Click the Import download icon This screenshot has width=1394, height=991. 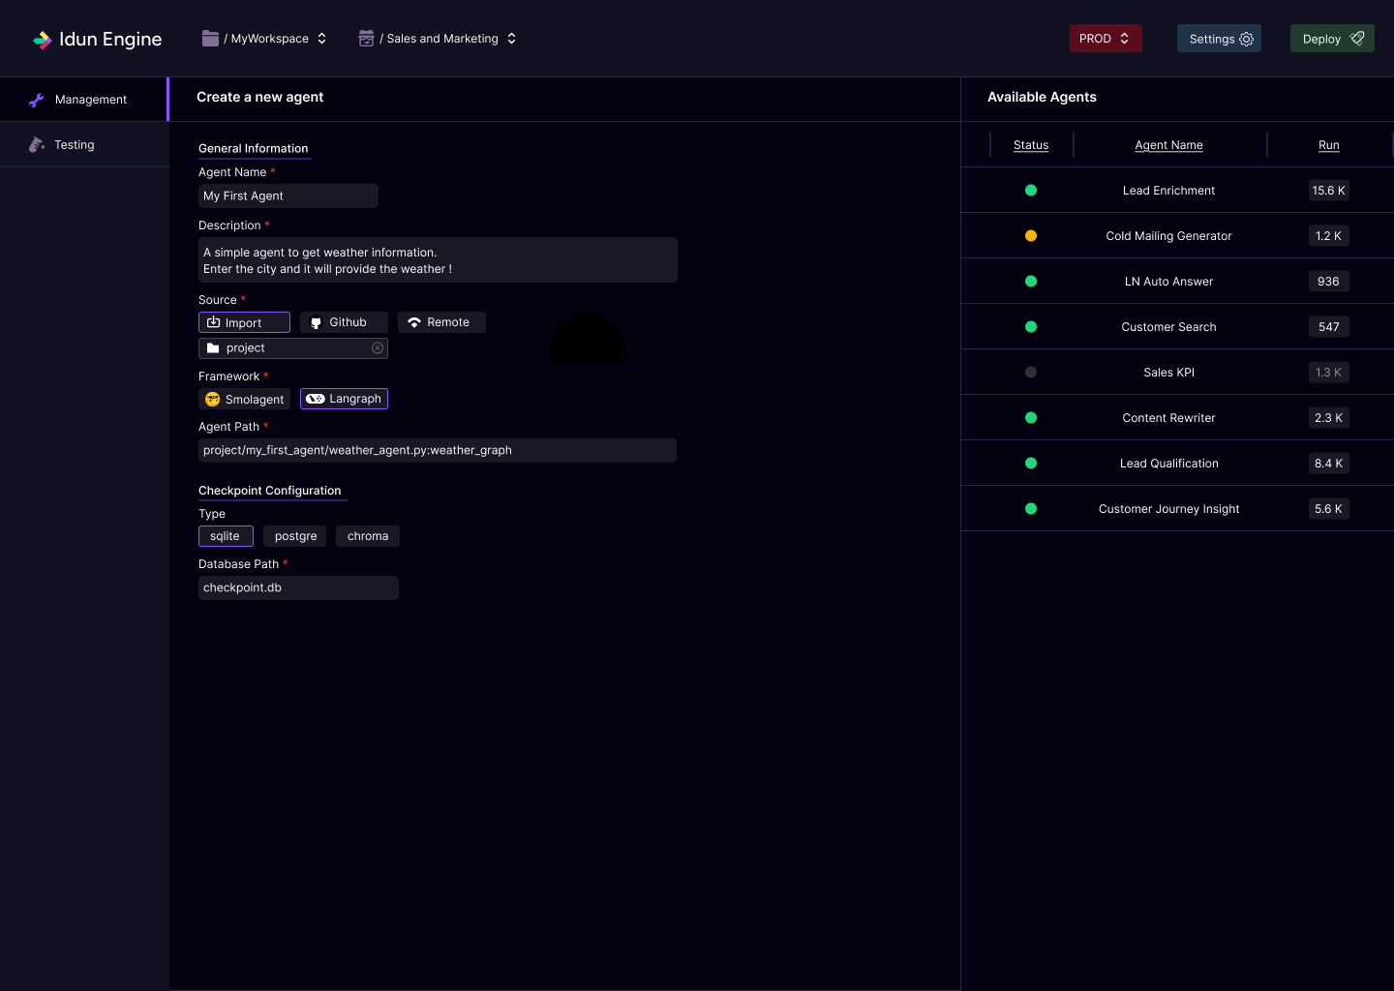214,322
